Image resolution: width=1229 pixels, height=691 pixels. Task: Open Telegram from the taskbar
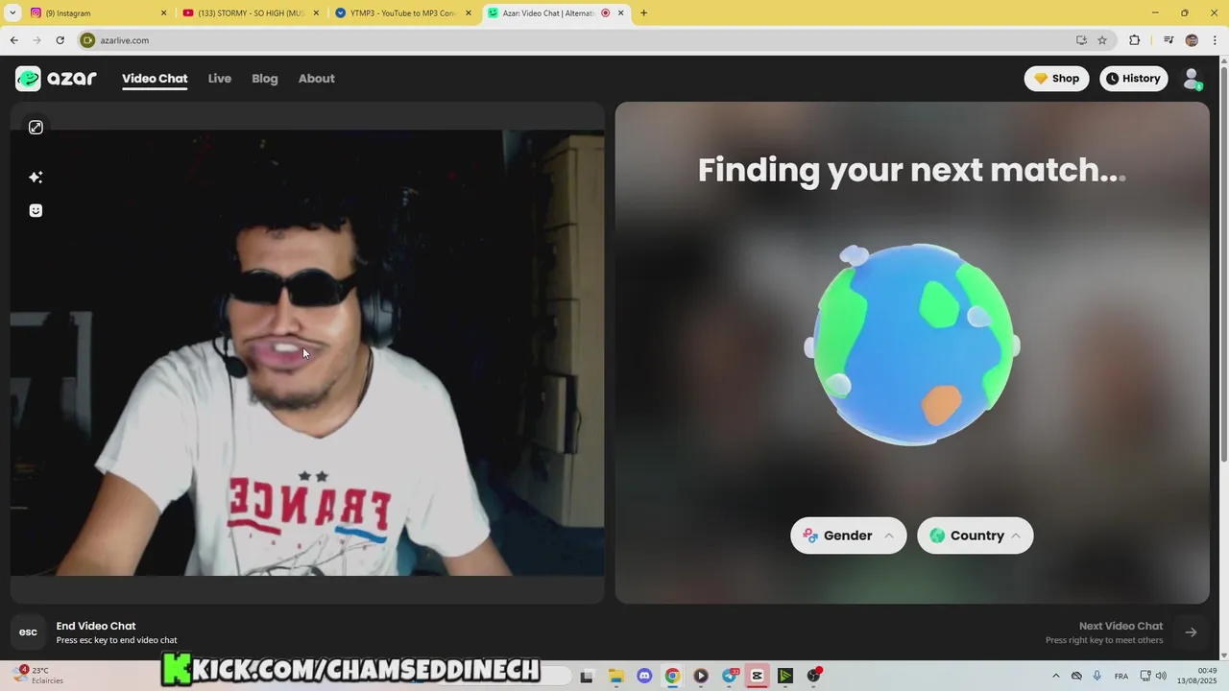[730, 676]
